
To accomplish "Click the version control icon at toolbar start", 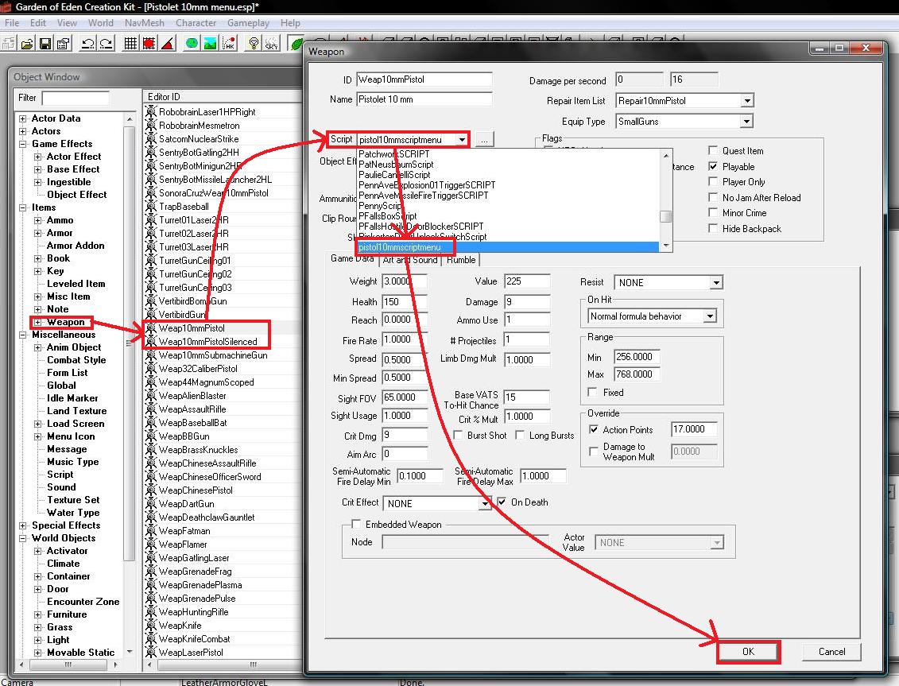I will [x=9, y=43].
